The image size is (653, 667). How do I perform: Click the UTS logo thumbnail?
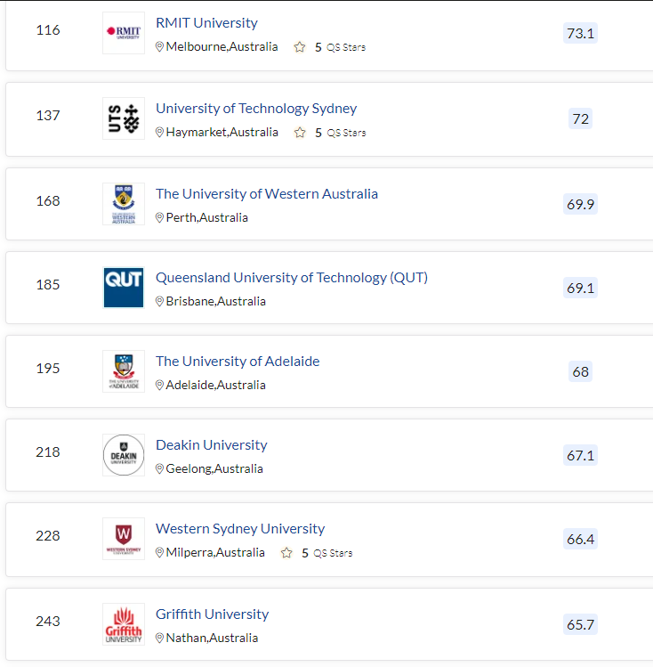pos(124,118)
